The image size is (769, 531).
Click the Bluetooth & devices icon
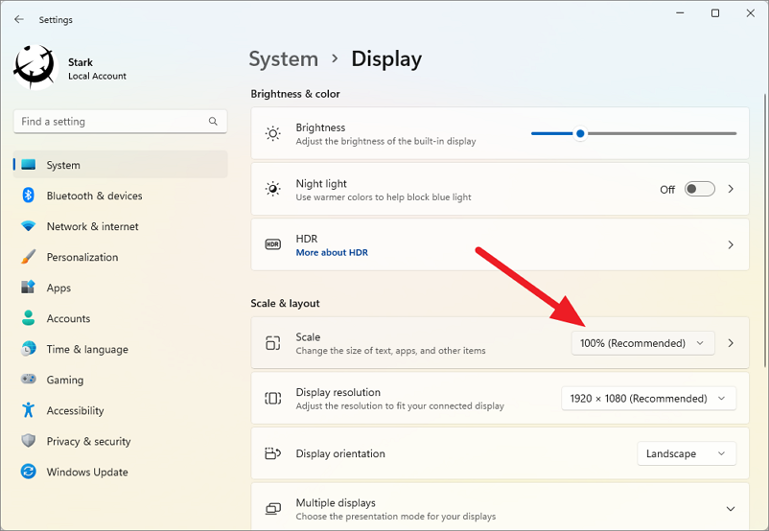click(29, 196)
